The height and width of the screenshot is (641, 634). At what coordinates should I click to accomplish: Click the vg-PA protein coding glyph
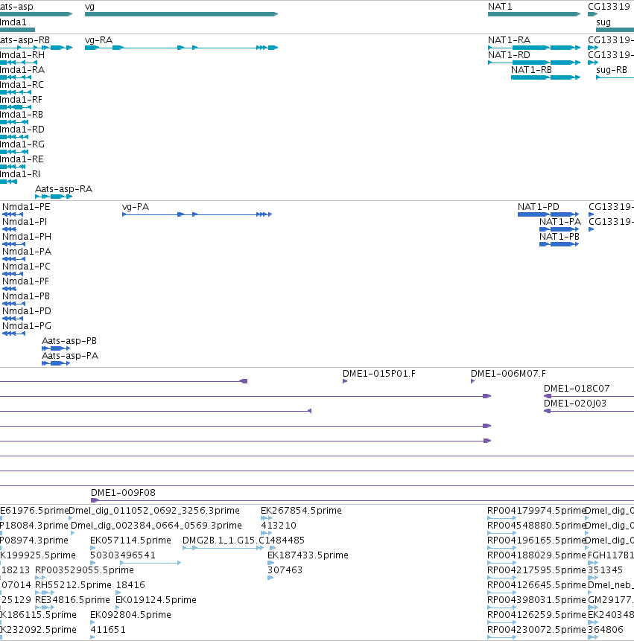(x=197, y=214)
